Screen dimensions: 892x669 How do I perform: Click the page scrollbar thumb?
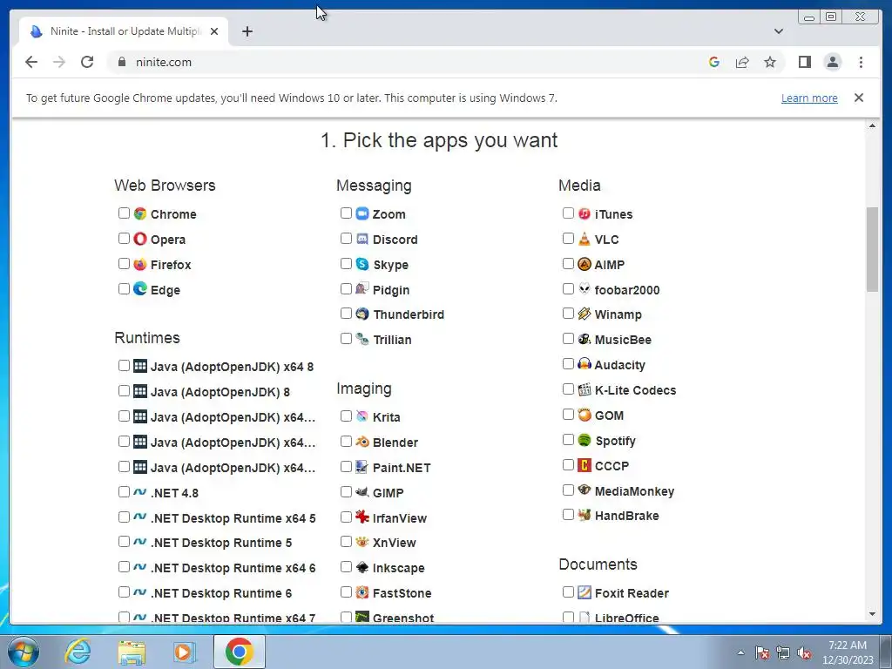[872, 250]
